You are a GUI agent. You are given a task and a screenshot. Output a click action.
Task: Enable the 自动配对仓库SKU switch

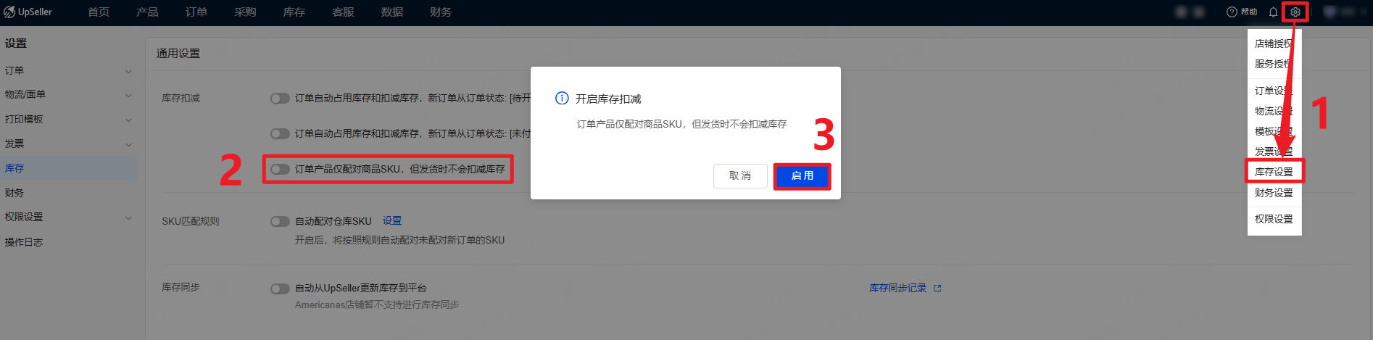[280, 221]
